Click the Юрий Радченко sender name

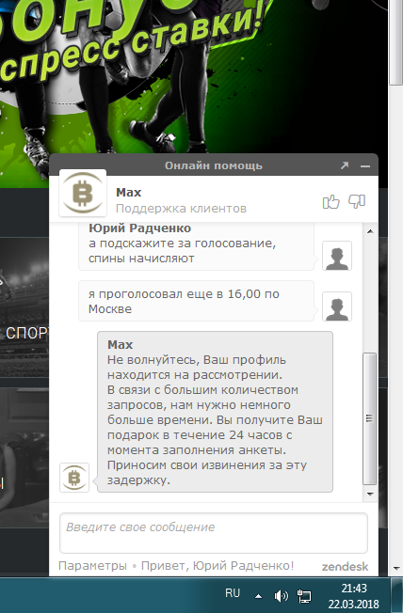[x=139, y=228]
